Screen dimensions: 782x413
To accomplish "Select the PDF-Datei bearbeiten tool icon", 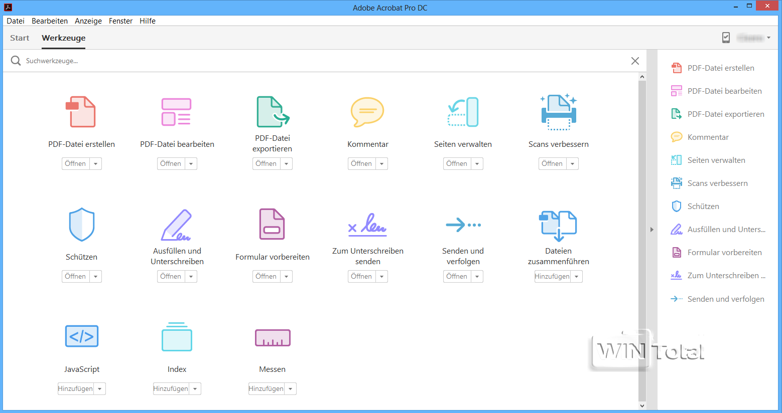I will coord(176,112).
